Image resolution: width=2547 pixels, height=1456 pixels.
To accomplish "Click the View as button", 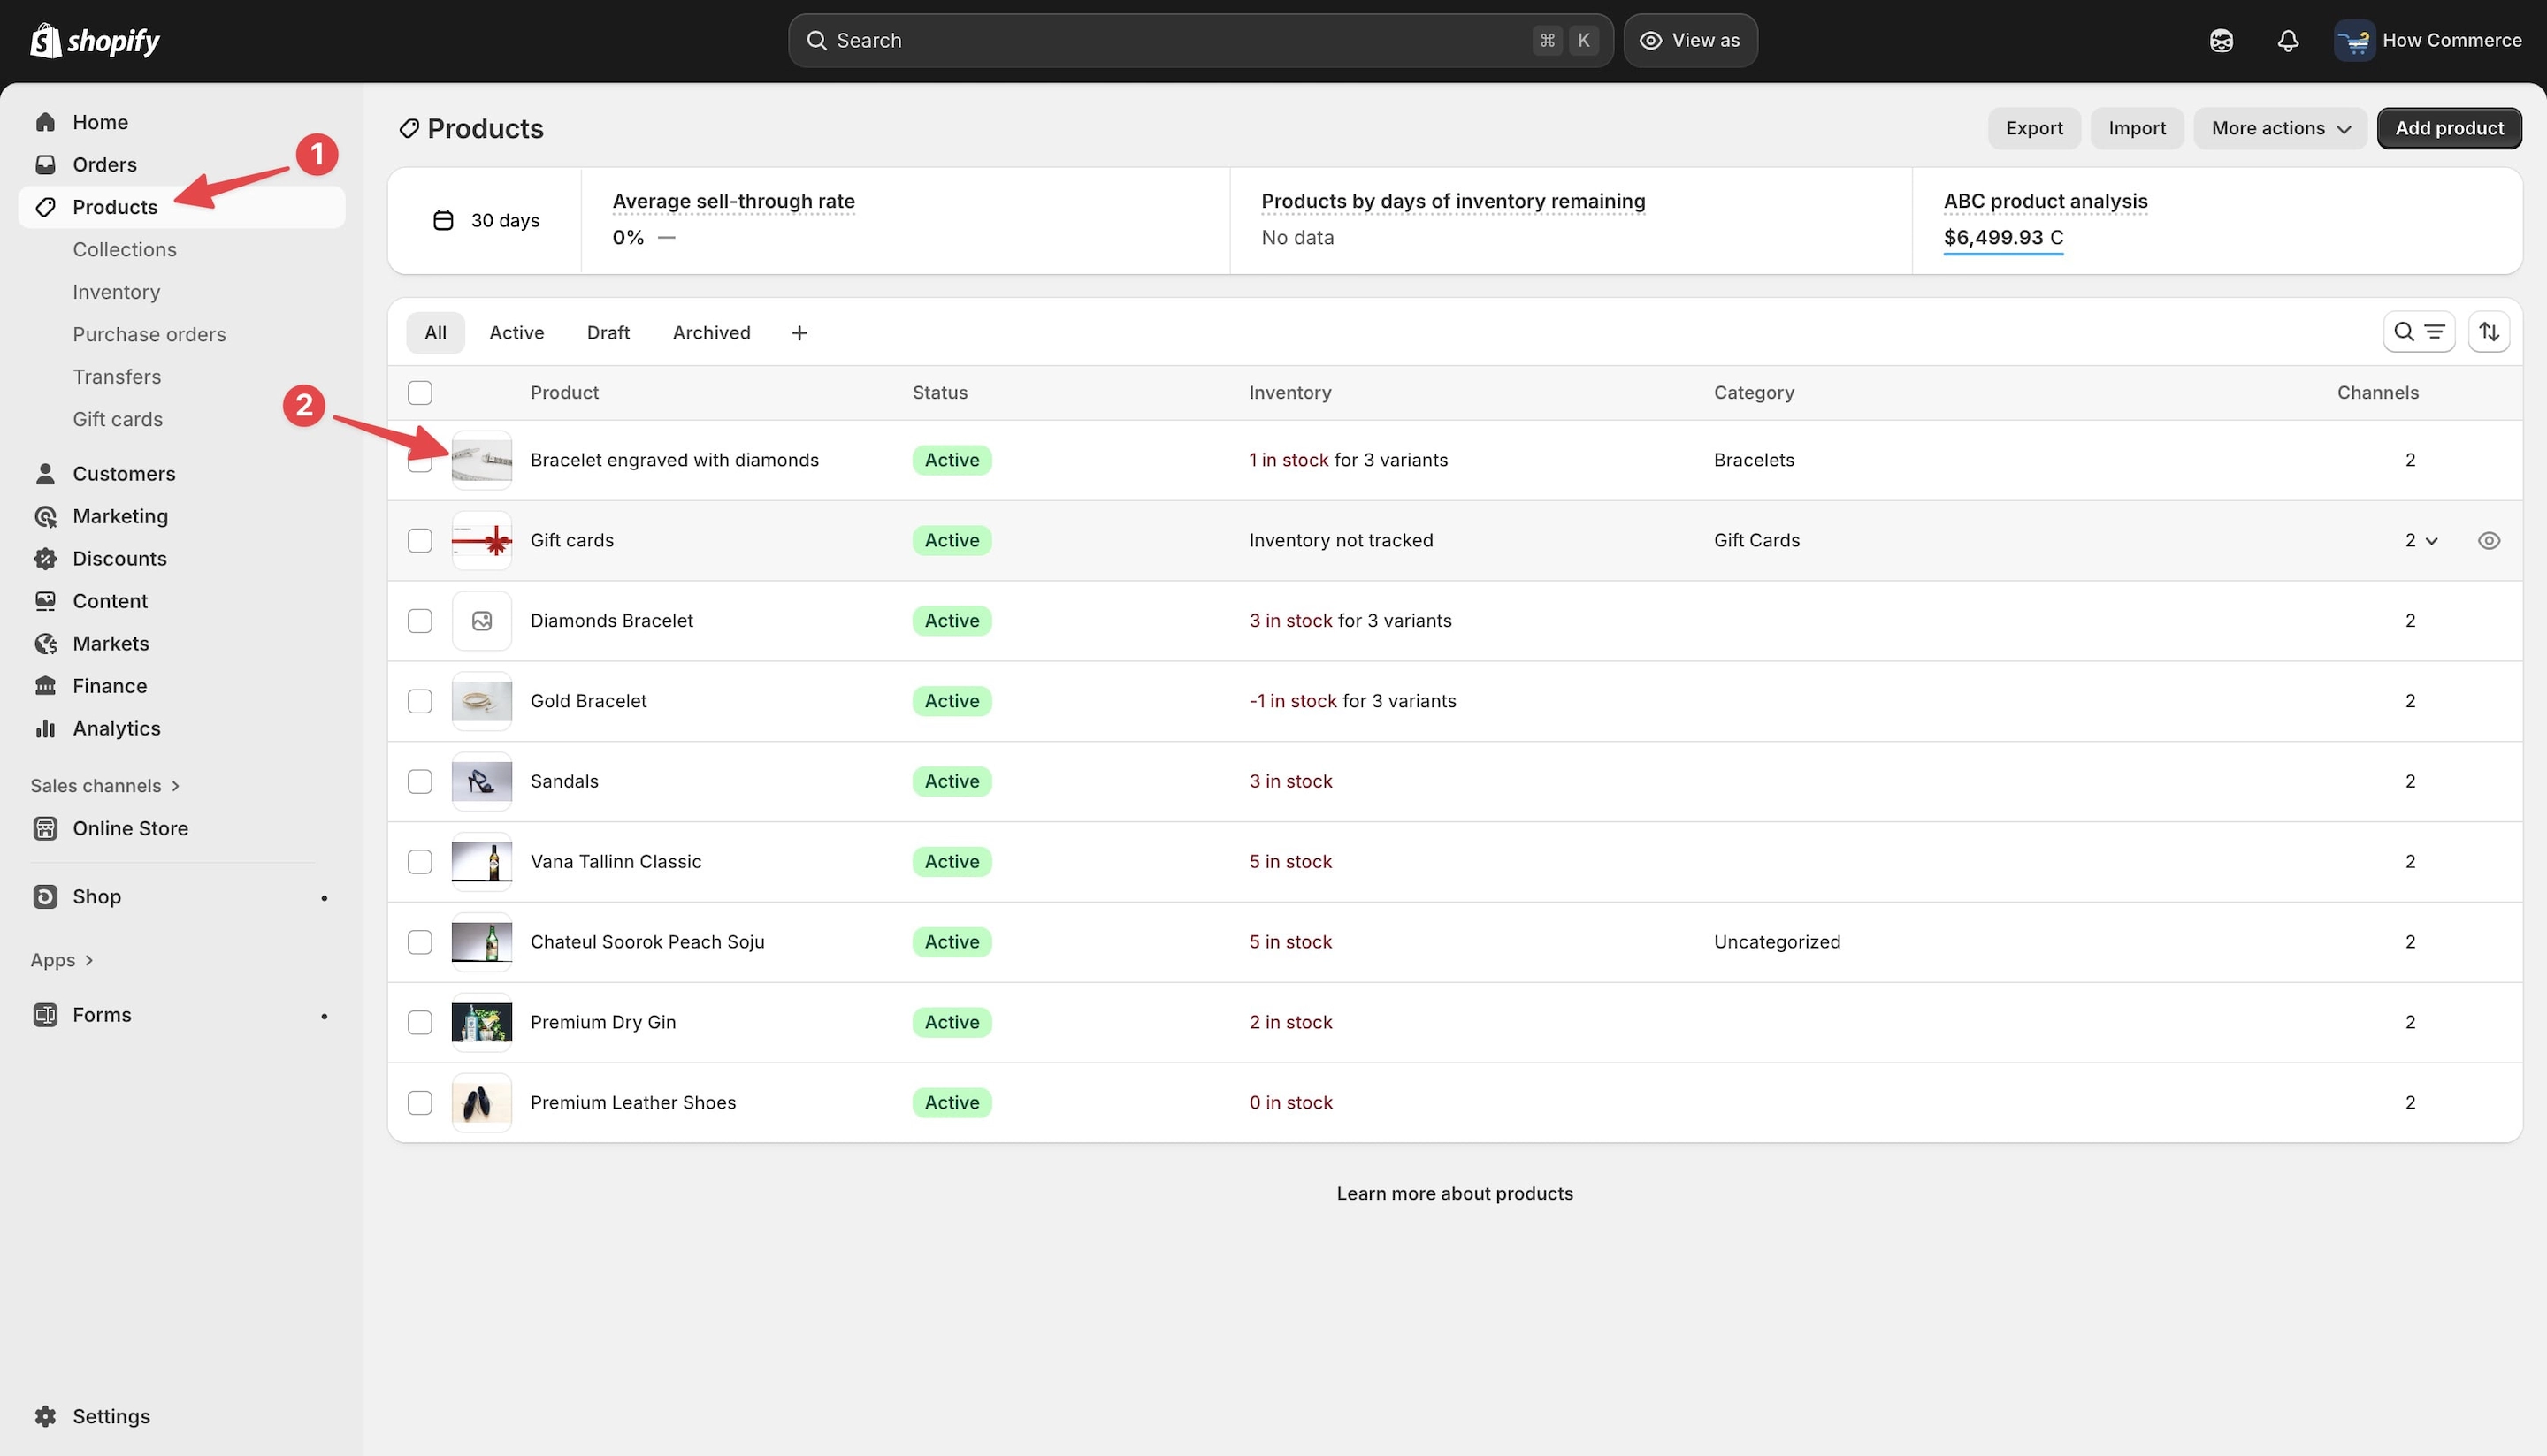I will 1690,40.
